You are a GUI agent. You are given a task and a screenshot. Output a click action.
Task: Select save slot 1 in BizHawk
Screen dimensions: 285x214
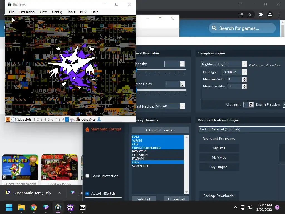(x=34, y=120)
